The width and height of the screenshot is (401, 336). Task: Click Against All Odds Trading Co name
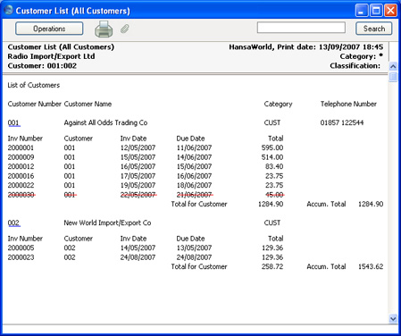(105, 122)
